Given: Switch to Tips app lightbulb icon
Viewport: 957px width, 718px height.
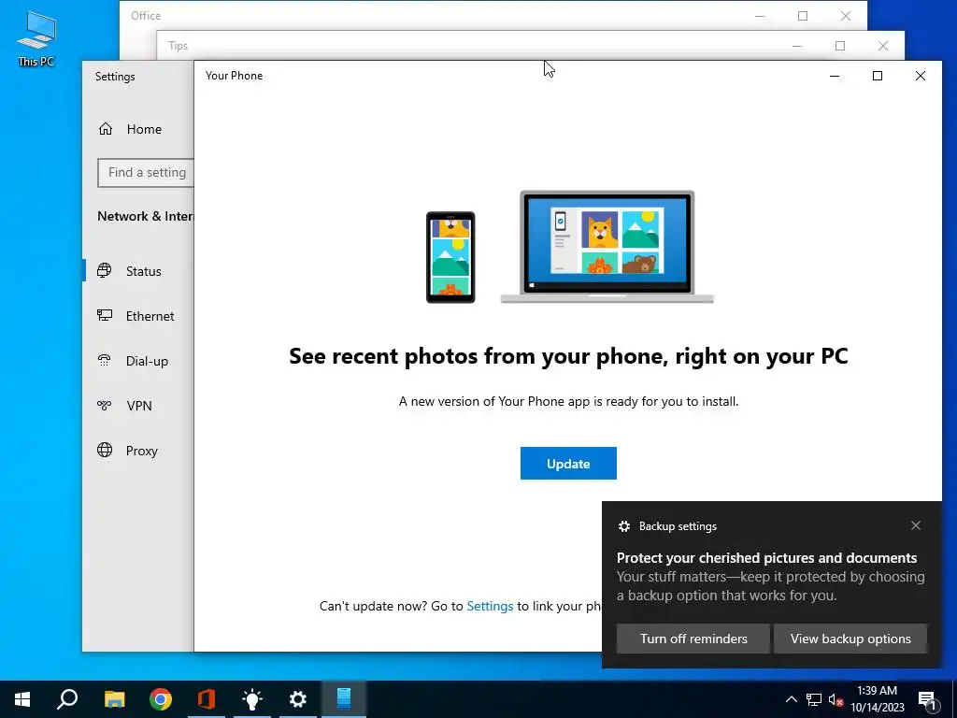Looking at the screenshot, I should coord(252,699).
